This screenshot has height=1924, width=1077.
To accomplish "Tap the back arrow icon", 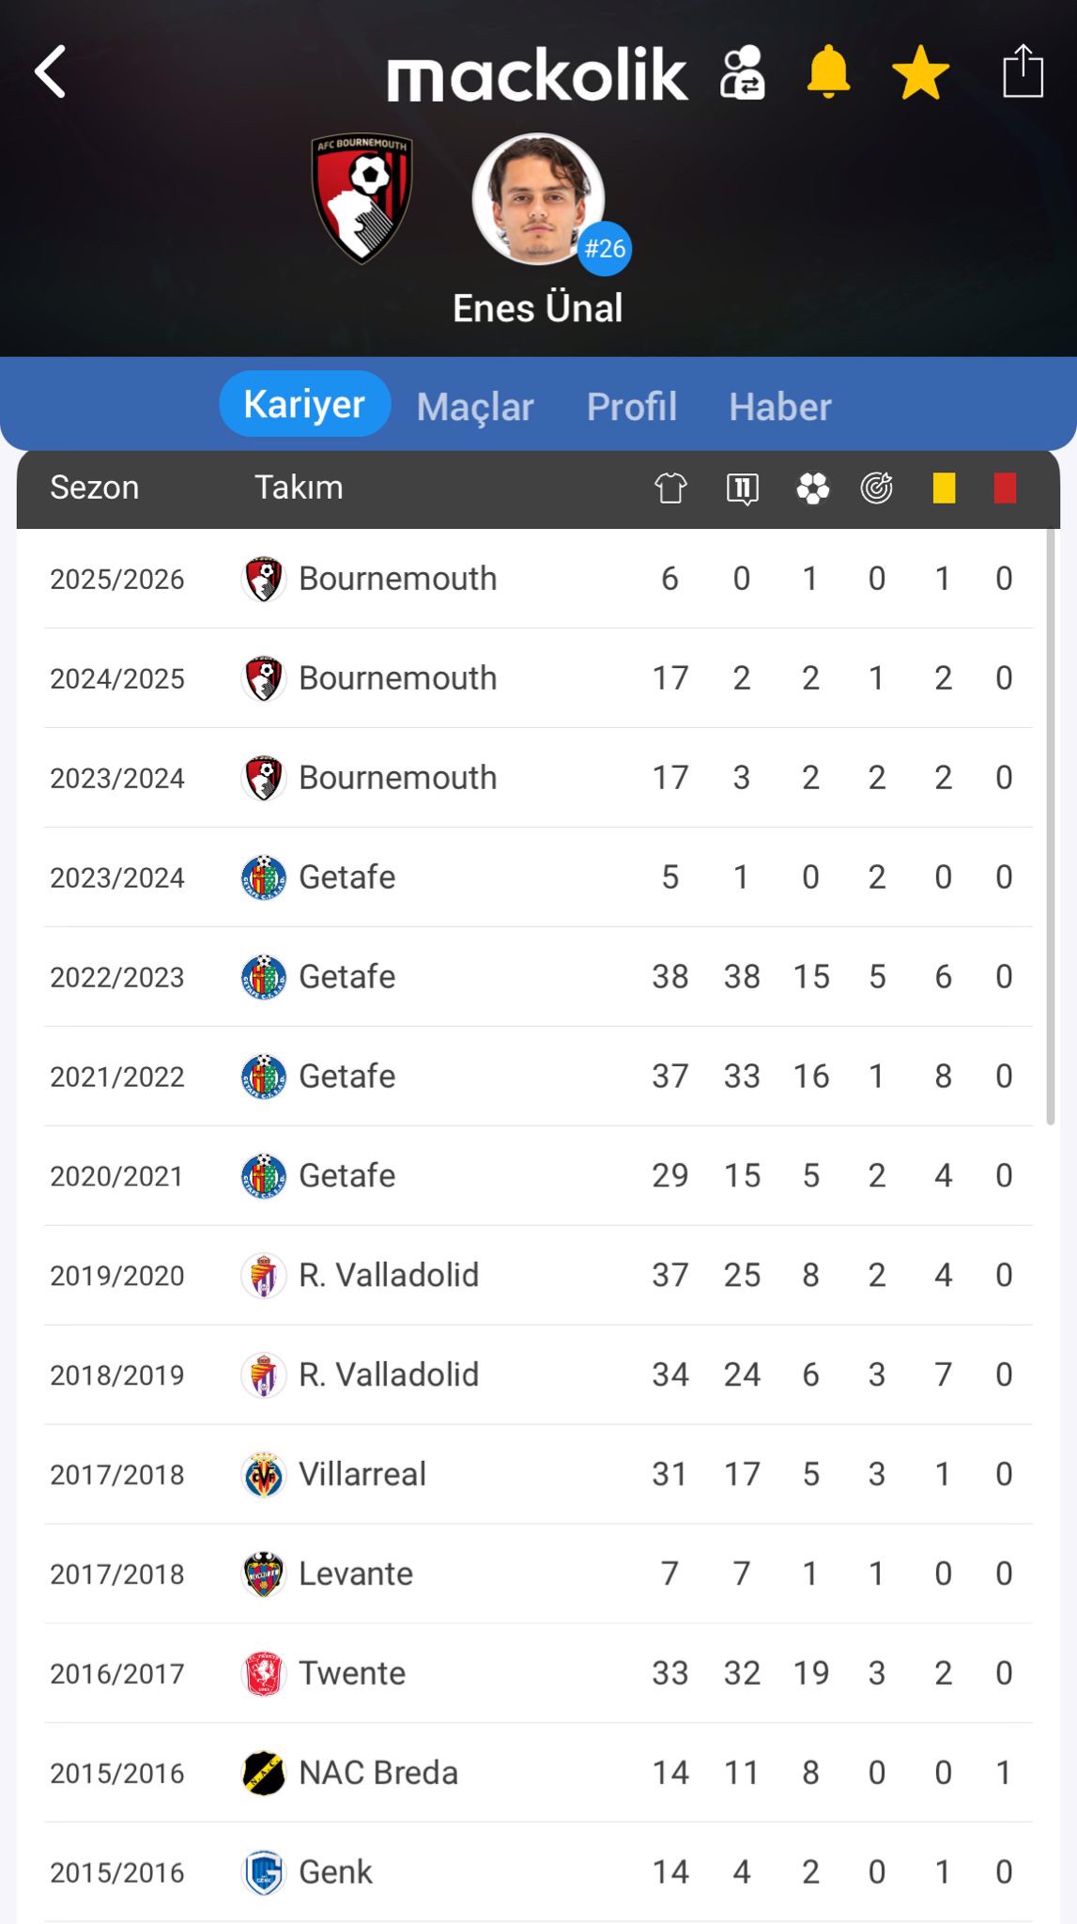I will (x=51, y=72).
